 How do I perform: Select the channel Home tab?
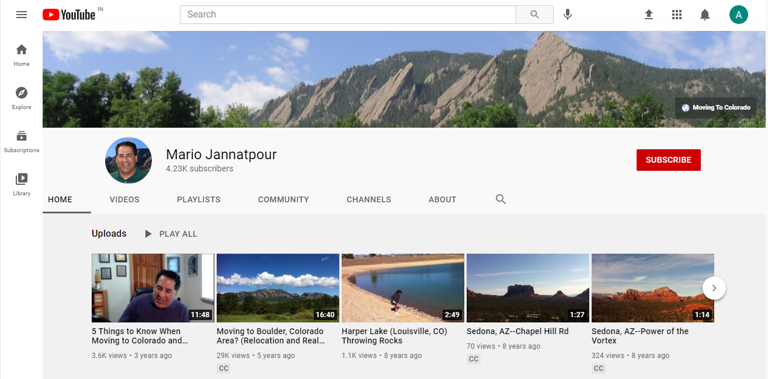point(60,199)
